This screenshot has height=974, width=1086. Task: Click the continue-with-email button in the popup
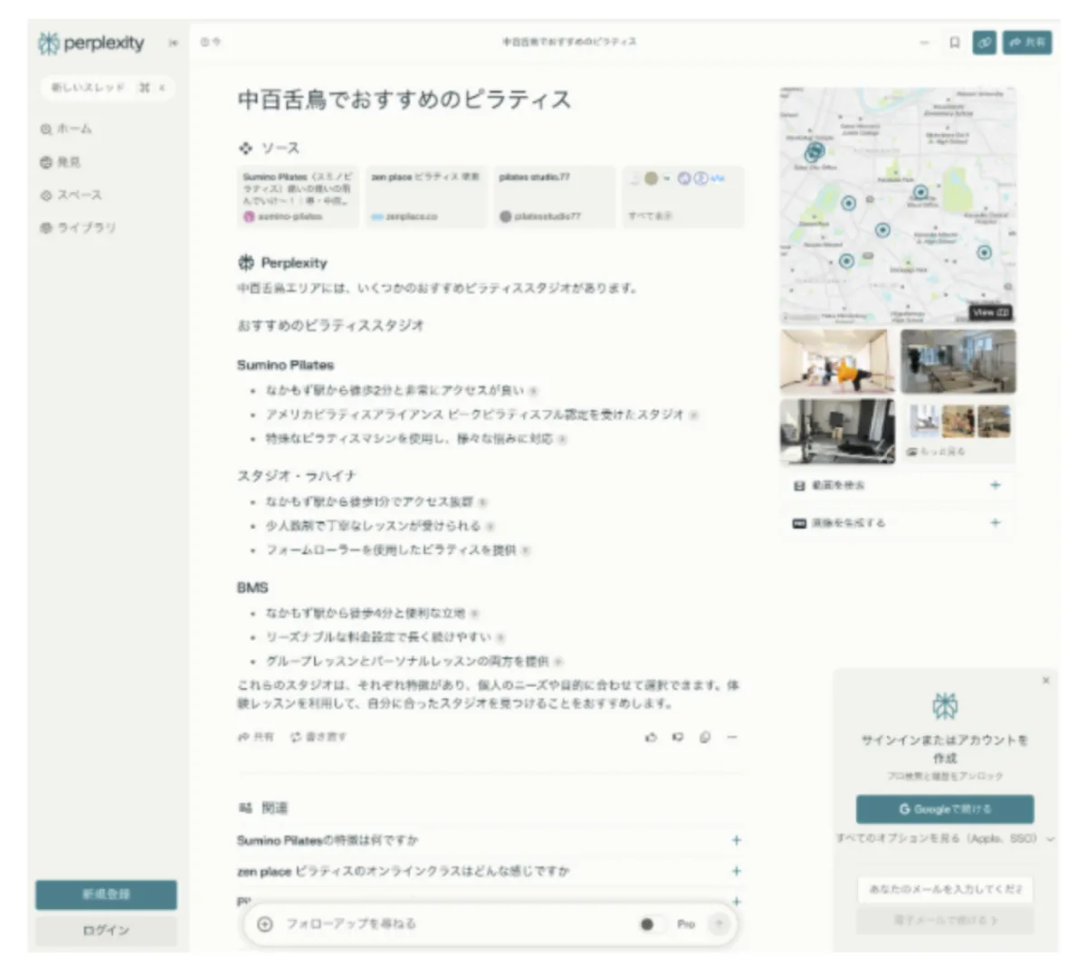pyautogui.click(x=945, y=921)
